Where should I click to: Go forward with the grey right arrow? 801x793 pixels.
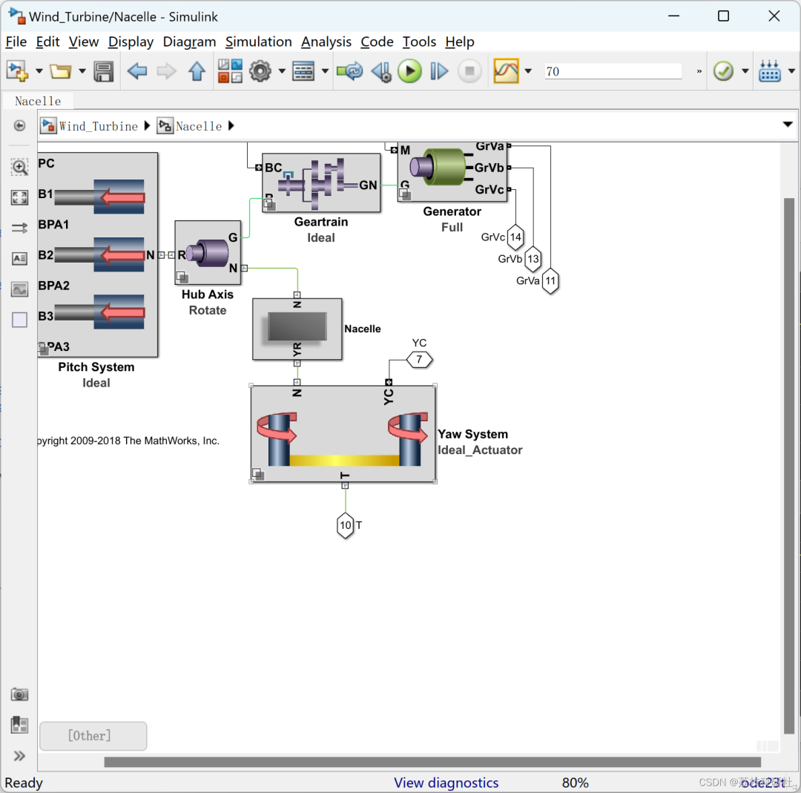tap(167, 71)
